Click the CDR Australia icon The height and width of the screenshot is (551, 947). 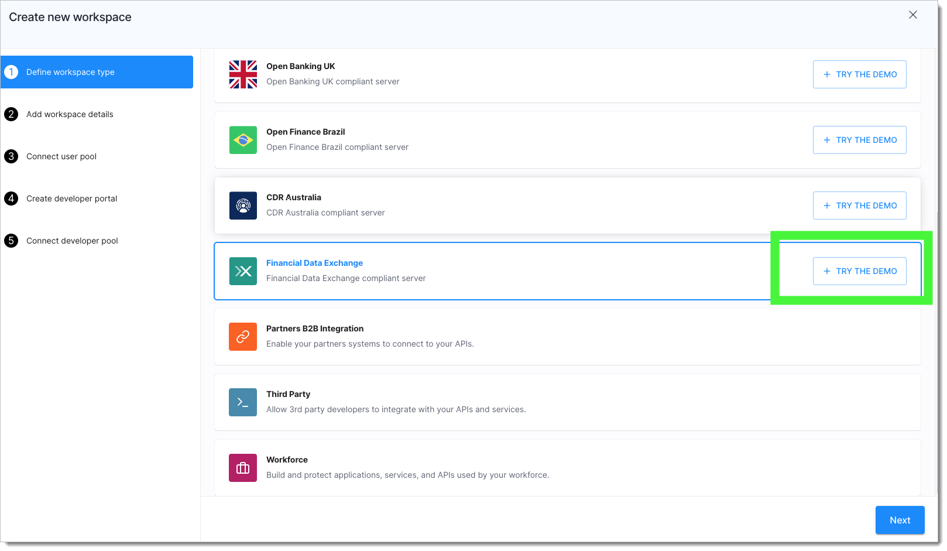243,206
